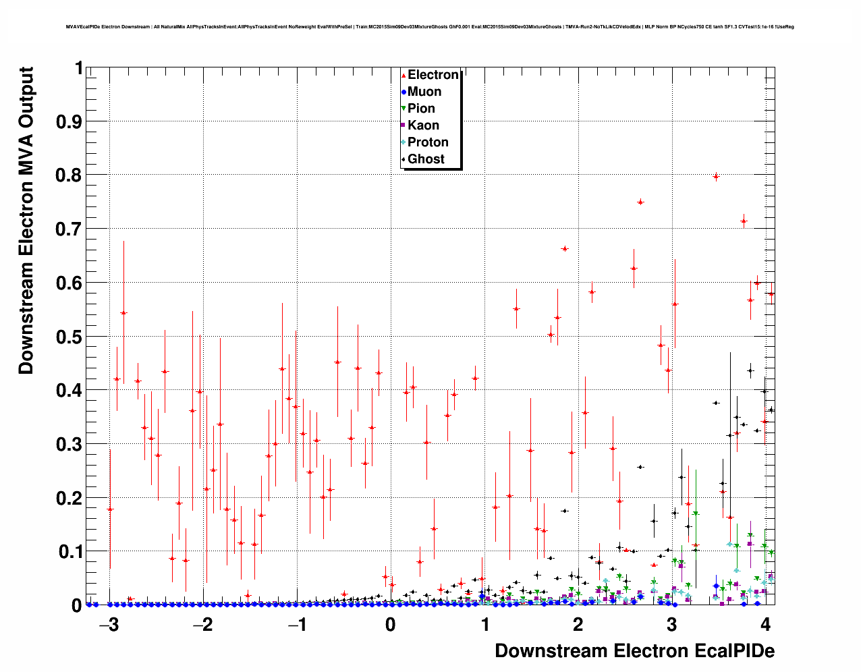Select the "Kaon" legend label

[423, 125]
